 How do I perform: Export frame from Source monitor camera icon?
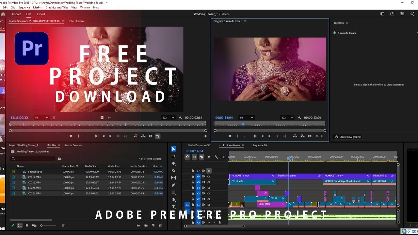151,136
